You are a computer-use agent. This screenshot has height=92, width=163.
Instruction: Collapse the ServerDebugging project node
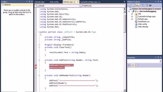[x=129, y=11]
